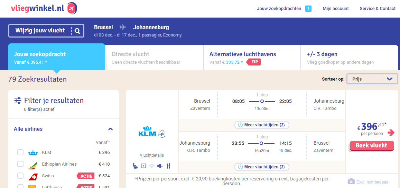Open the Vluchtdetails link

(x=152, y=155)
